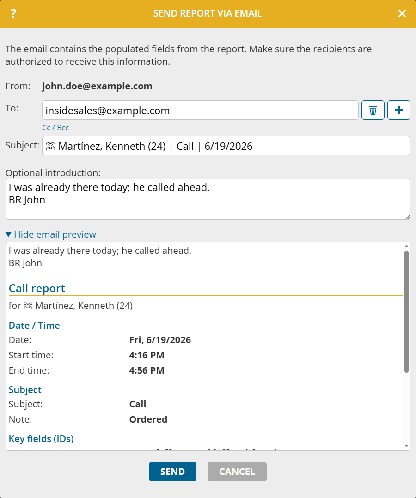The width and height of the screenshot is (416, 498).
Task: Click the email preview scrollbar up arrow
Action: 406,246
